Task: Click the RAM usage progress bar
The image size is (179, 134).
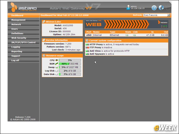Action: [x=70, y=64]
